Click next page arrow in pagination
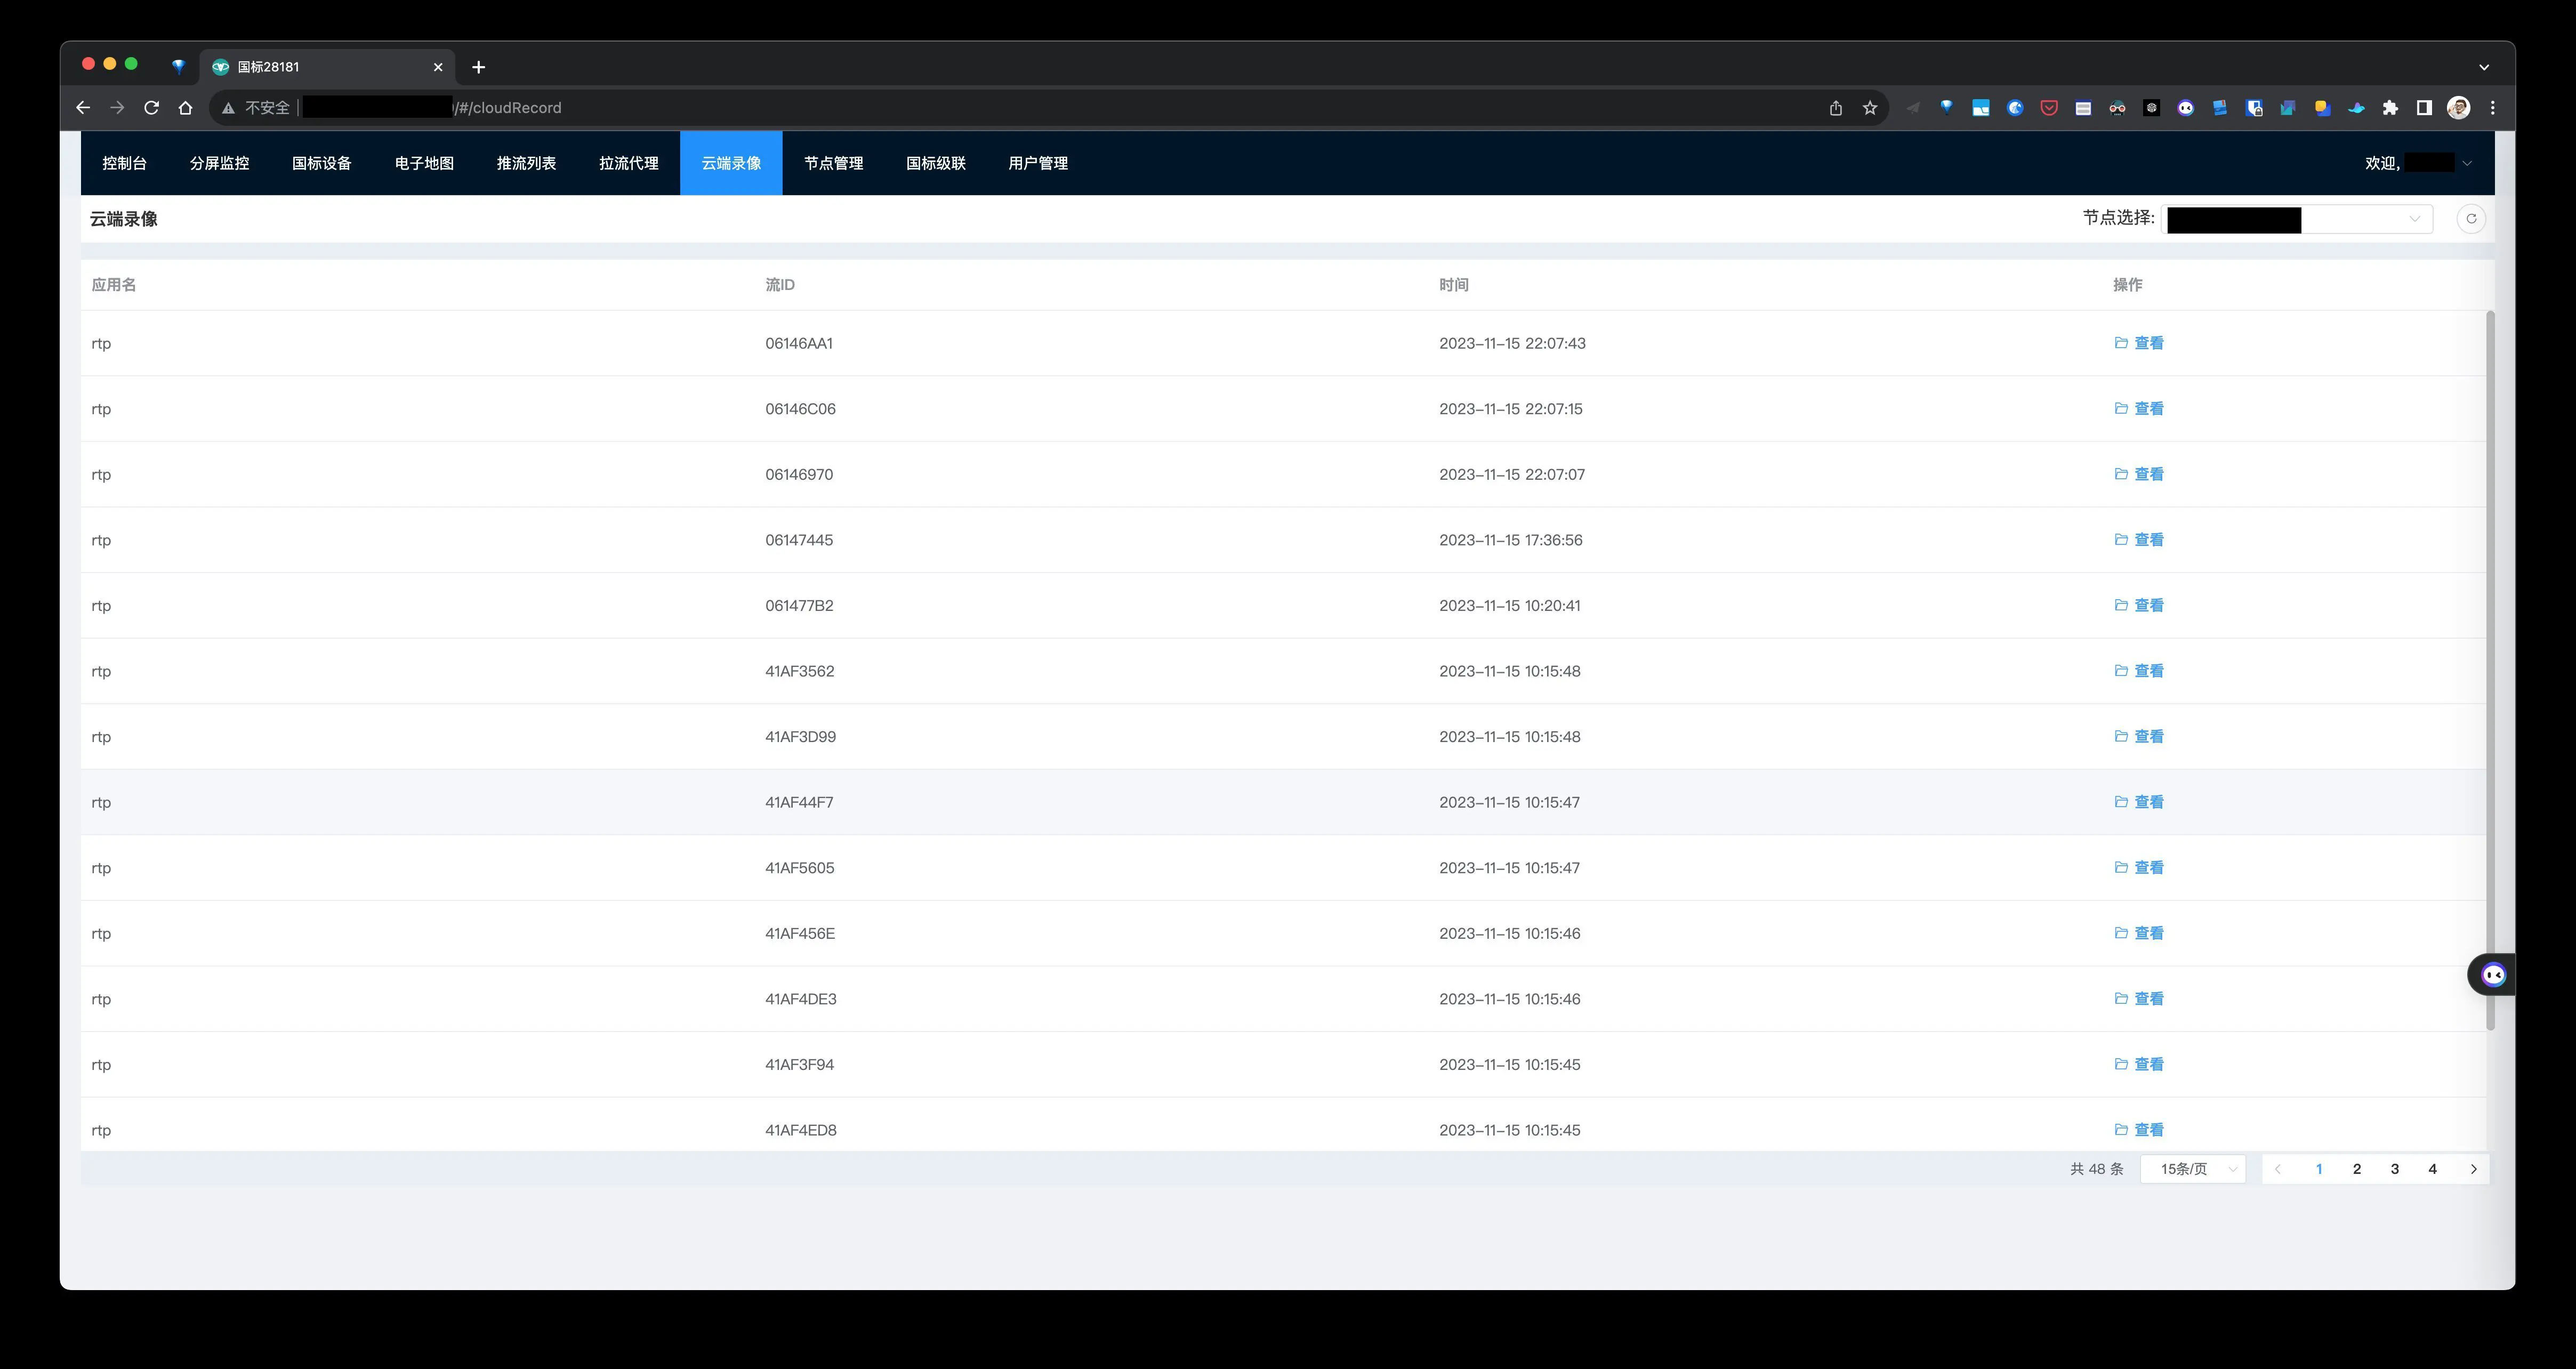 coord(2473,1169)
